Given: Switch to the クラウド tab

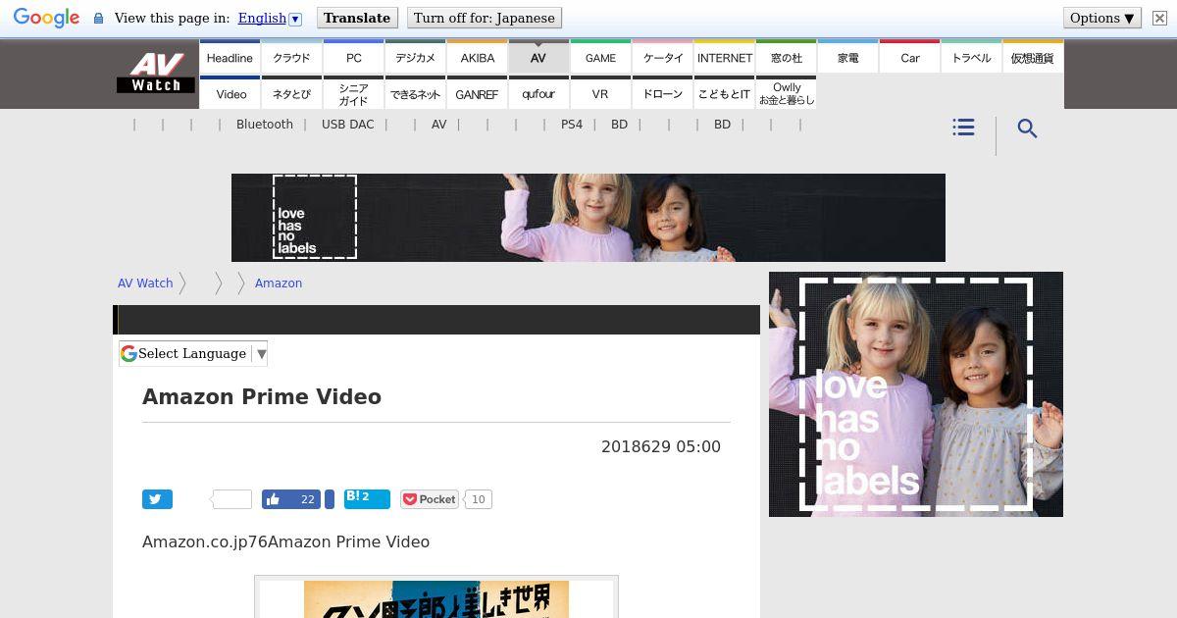Looking at the screenshot, I should [291, 57].
